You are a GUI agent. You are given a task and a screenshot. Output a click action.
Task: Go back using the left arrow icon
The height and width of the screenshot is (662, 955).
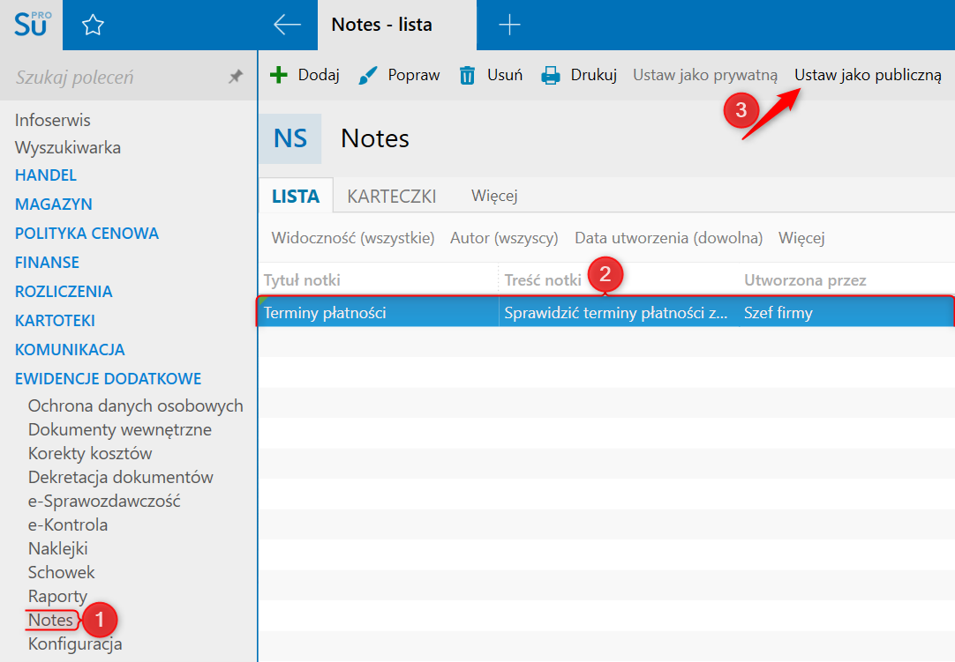click(x=287, y=25)
